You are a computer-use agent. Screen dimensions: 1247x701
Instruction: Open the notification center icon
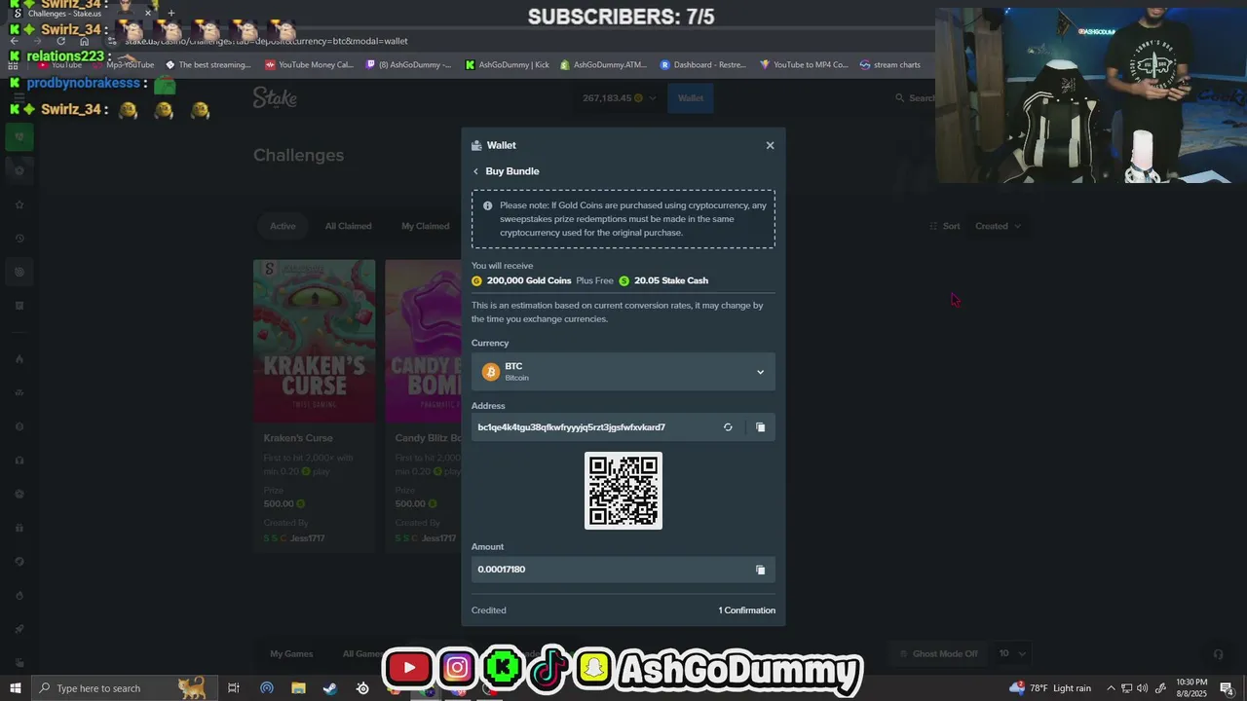(1228, 688)
